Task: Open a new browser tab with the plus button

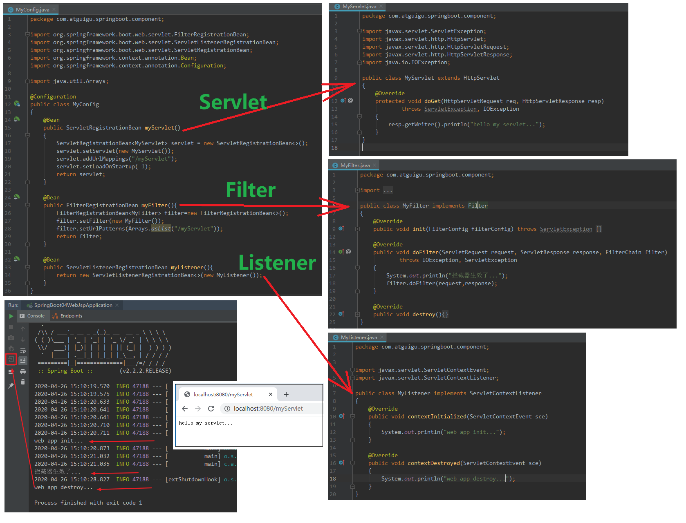Action: 286,394
